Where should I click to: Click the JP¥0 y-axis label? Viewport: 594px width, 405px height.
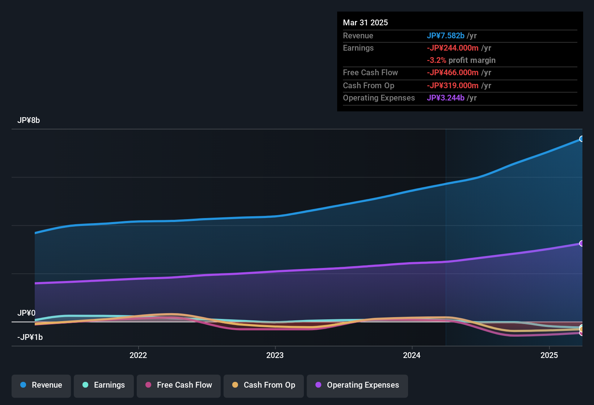coord(26,313)
